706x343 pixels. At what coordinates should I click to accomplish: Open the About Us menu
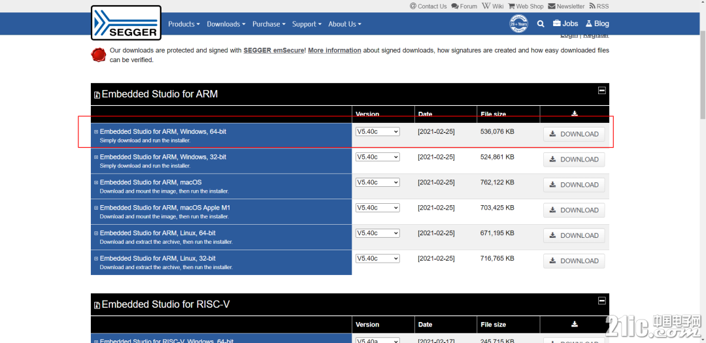pos(345,24)
